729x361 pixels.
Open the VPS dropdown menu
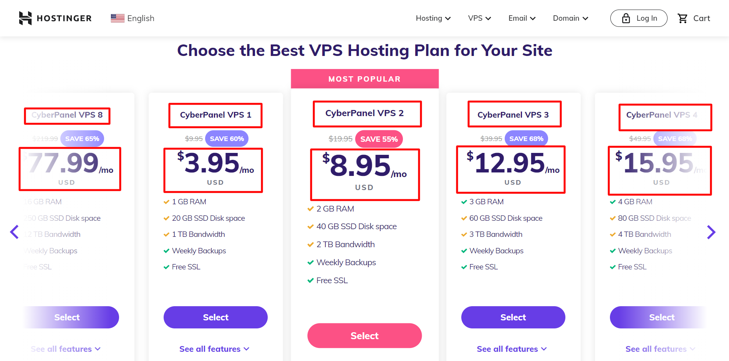tap(479, 18)
